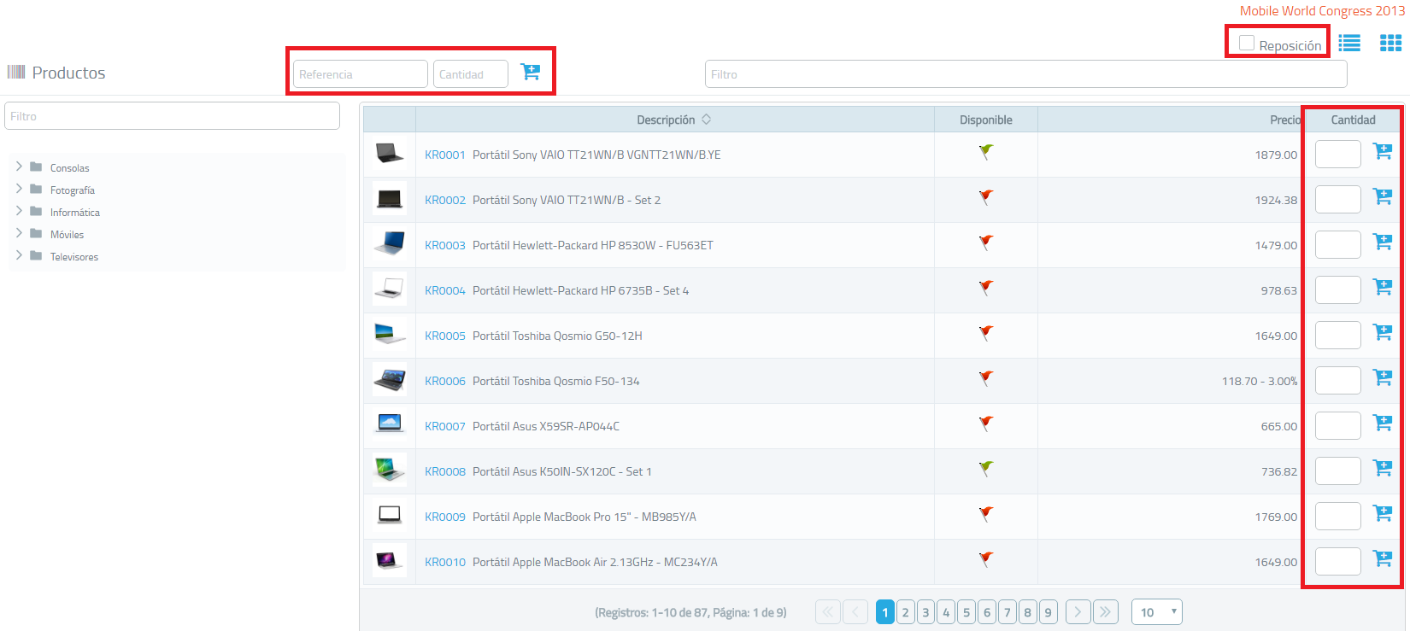Click thumbnail of Asus KR0008 laptop
The height and width of the screenshot is (637, 1410).
click(x=390, y=470)
